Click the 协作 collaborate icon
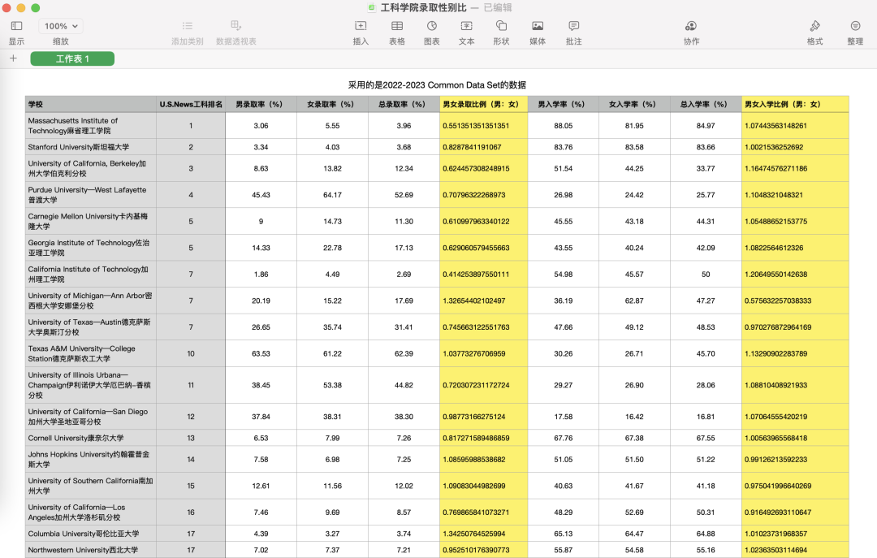 point(691,26)
